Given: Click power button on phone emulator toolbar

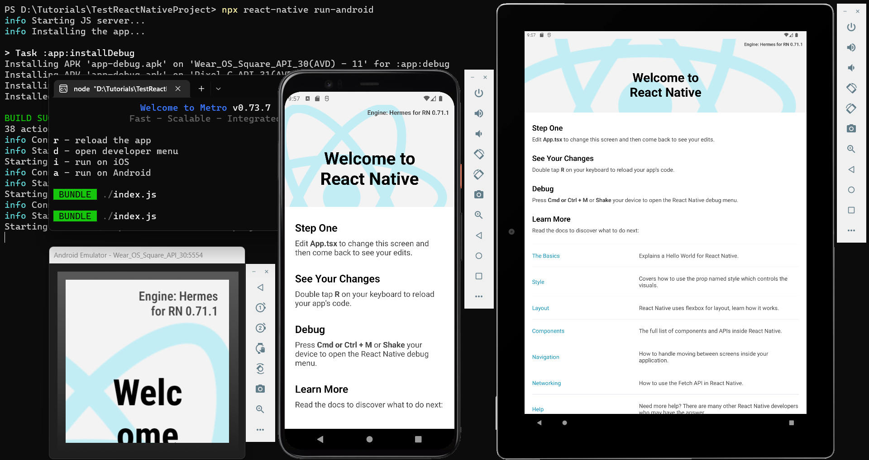Looking at the screenshot, I should tap(479, 93).
